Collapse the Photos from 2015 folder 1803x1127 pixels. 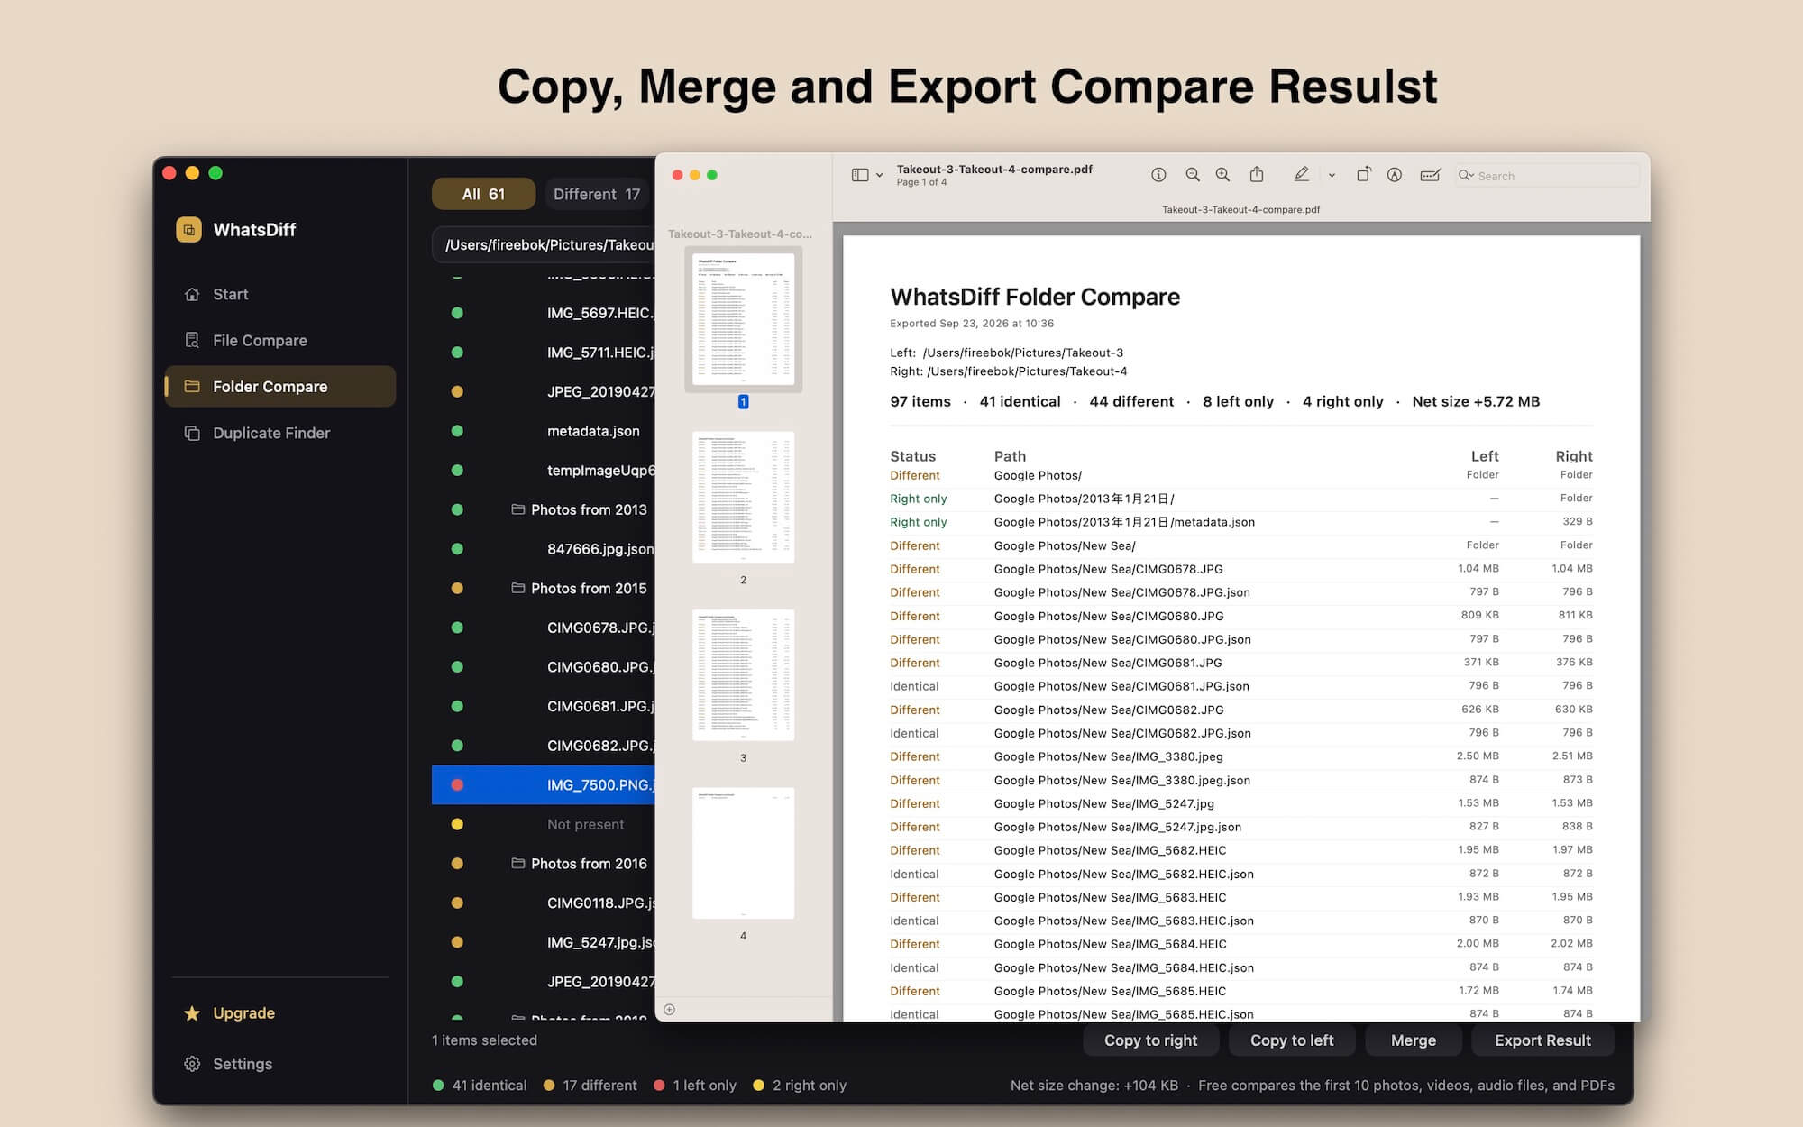click(517, 588)
